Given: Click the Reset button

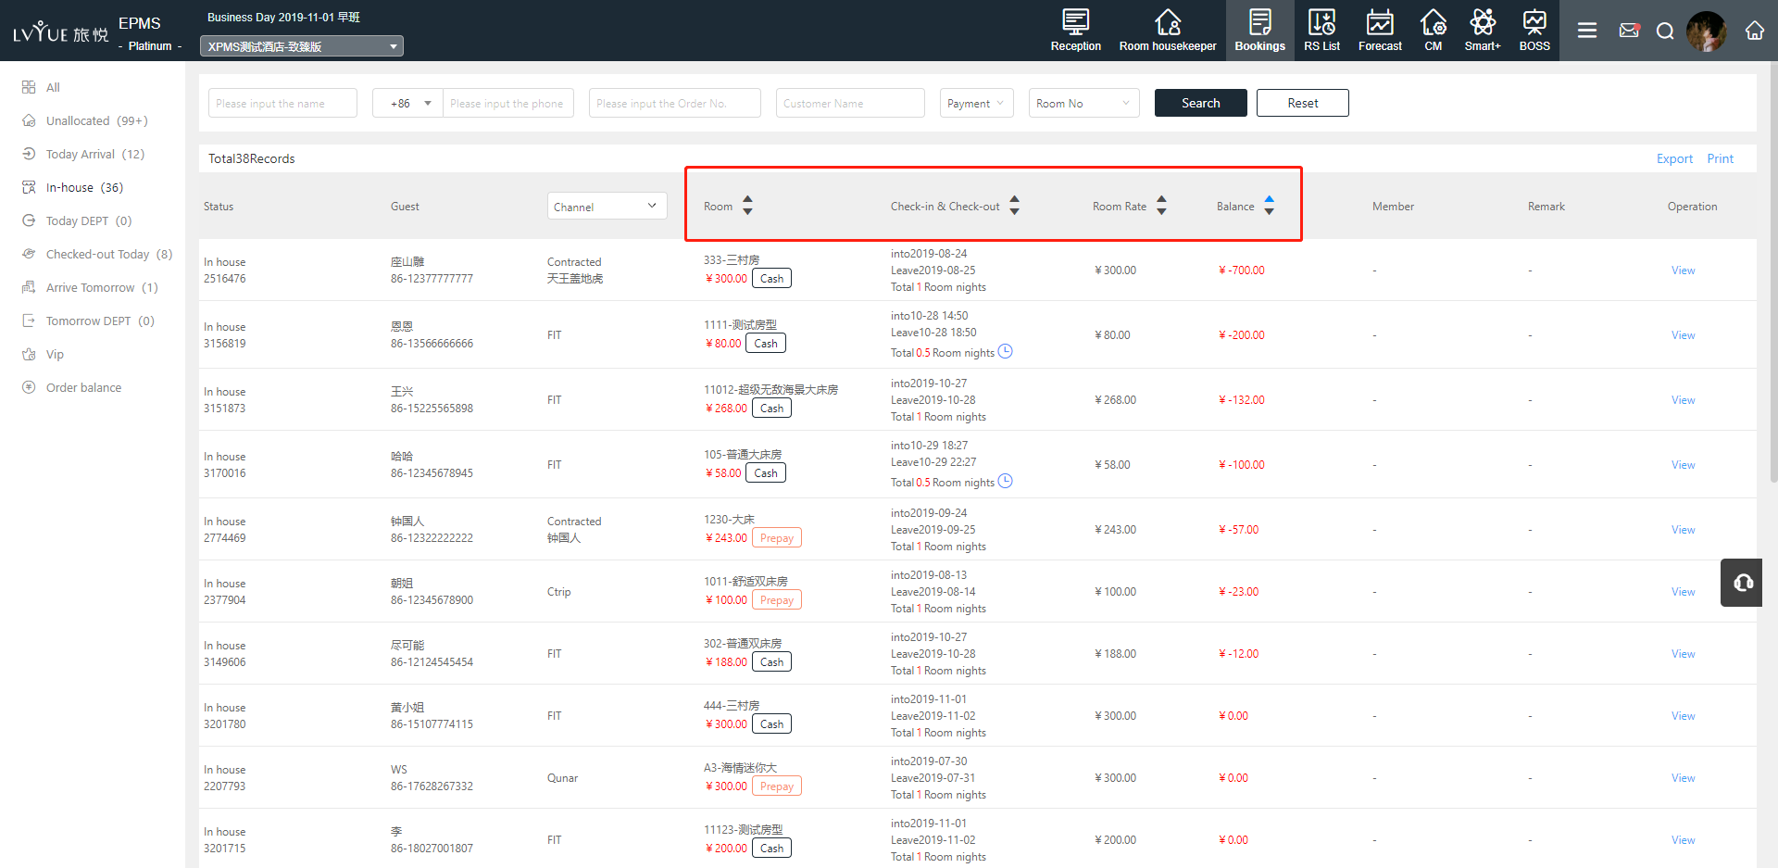Looking at the screenshot, I should pyautogui.click(x=1302, y=103).
